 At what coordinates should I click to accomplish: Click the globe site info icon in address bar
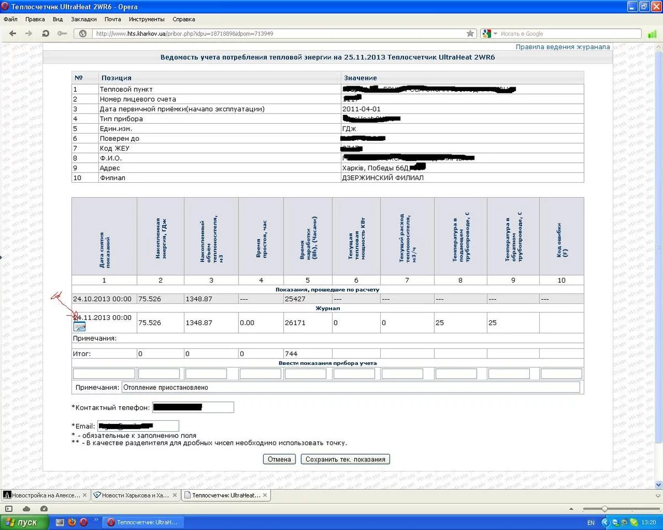click(x=83, y=34)
